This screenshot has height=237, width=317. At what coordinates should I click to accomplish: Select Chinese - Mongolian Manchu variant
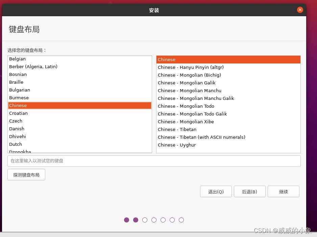point(228,91)
